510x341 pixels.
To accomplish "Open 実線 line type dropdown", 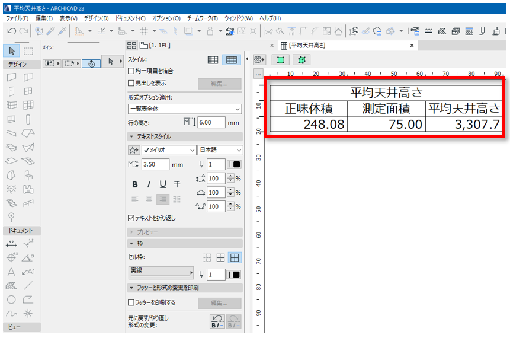I will [161, 273].
